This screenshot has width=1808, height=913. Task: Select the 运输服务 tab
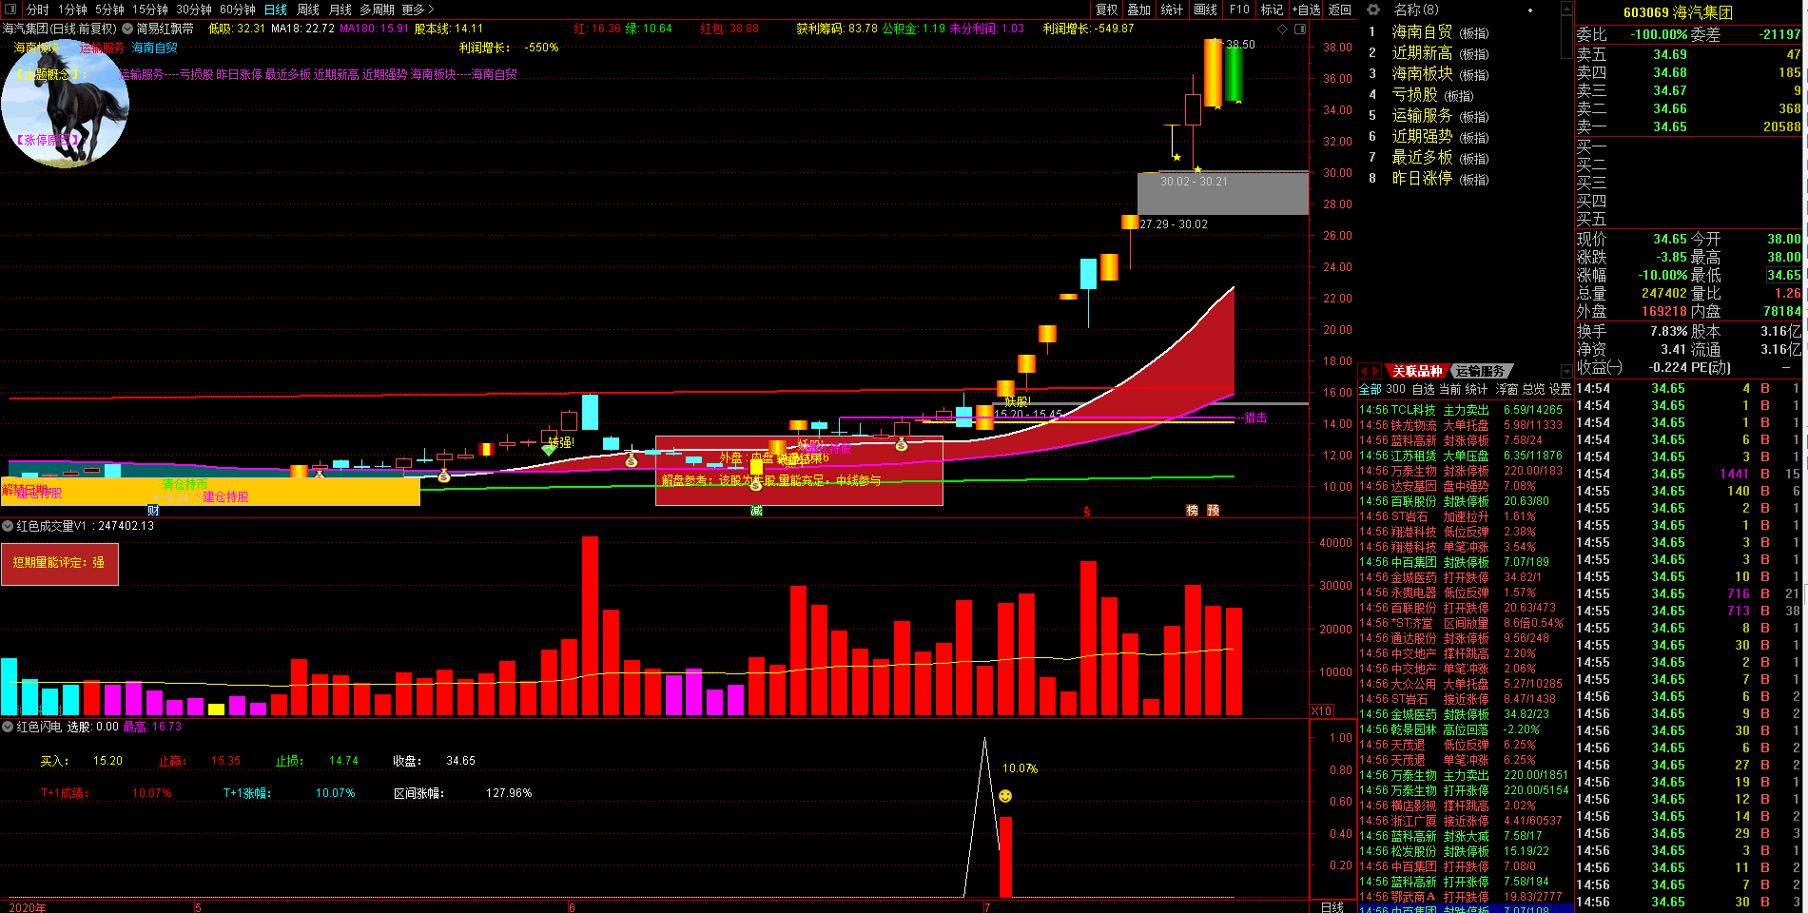coord(1480,371)
